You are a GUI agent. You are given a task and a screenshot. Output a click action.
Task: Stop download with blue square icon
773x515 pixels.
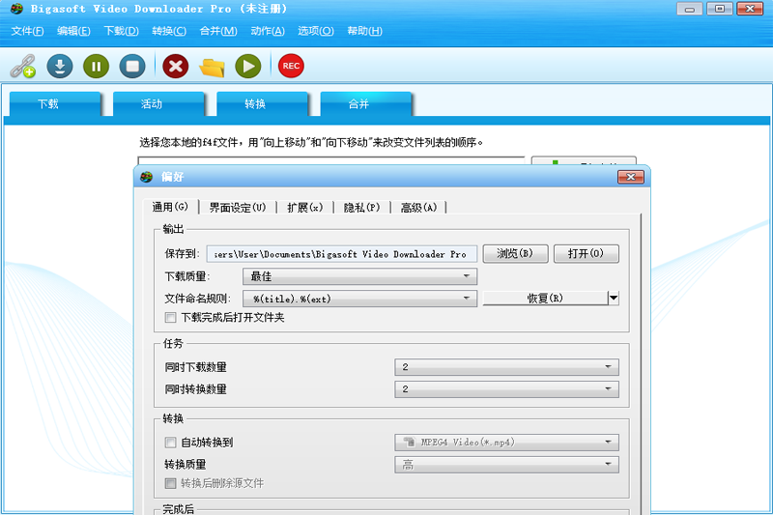point(132,66)
